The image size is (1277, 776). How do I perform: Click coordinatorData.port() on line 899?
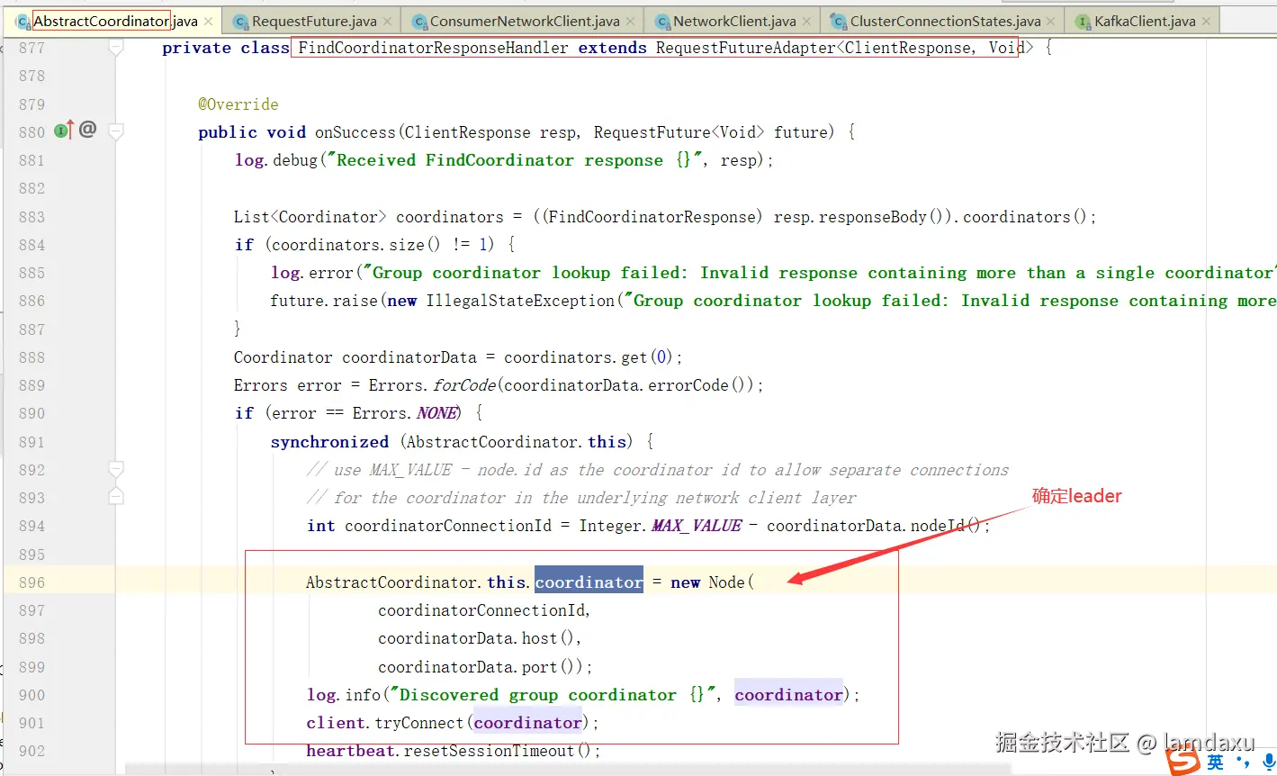(481, 667)
